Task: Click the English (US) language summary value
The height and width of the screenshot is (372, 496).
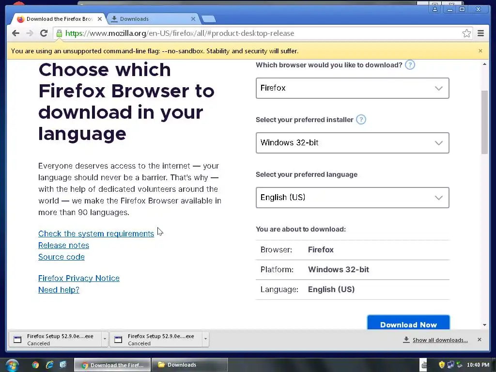Action: click(x=331, y=290)
